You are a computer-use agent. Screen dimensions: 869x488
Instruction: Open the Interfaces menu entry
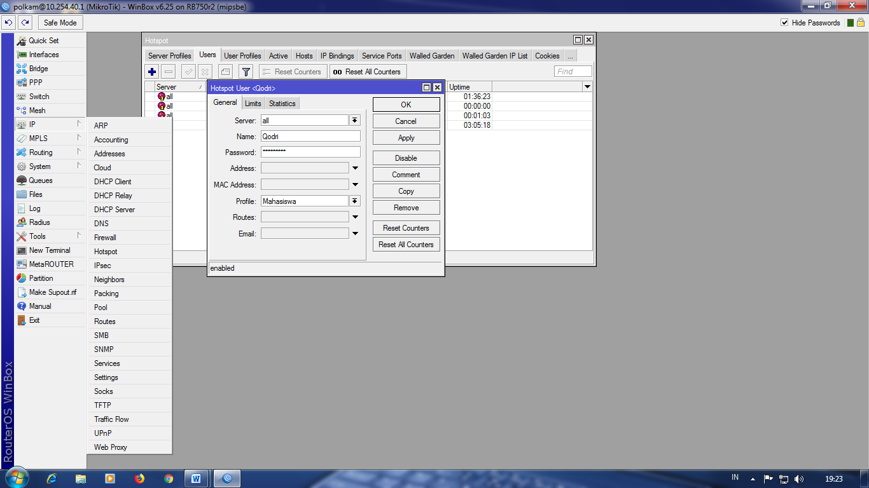tap(50, 55)
